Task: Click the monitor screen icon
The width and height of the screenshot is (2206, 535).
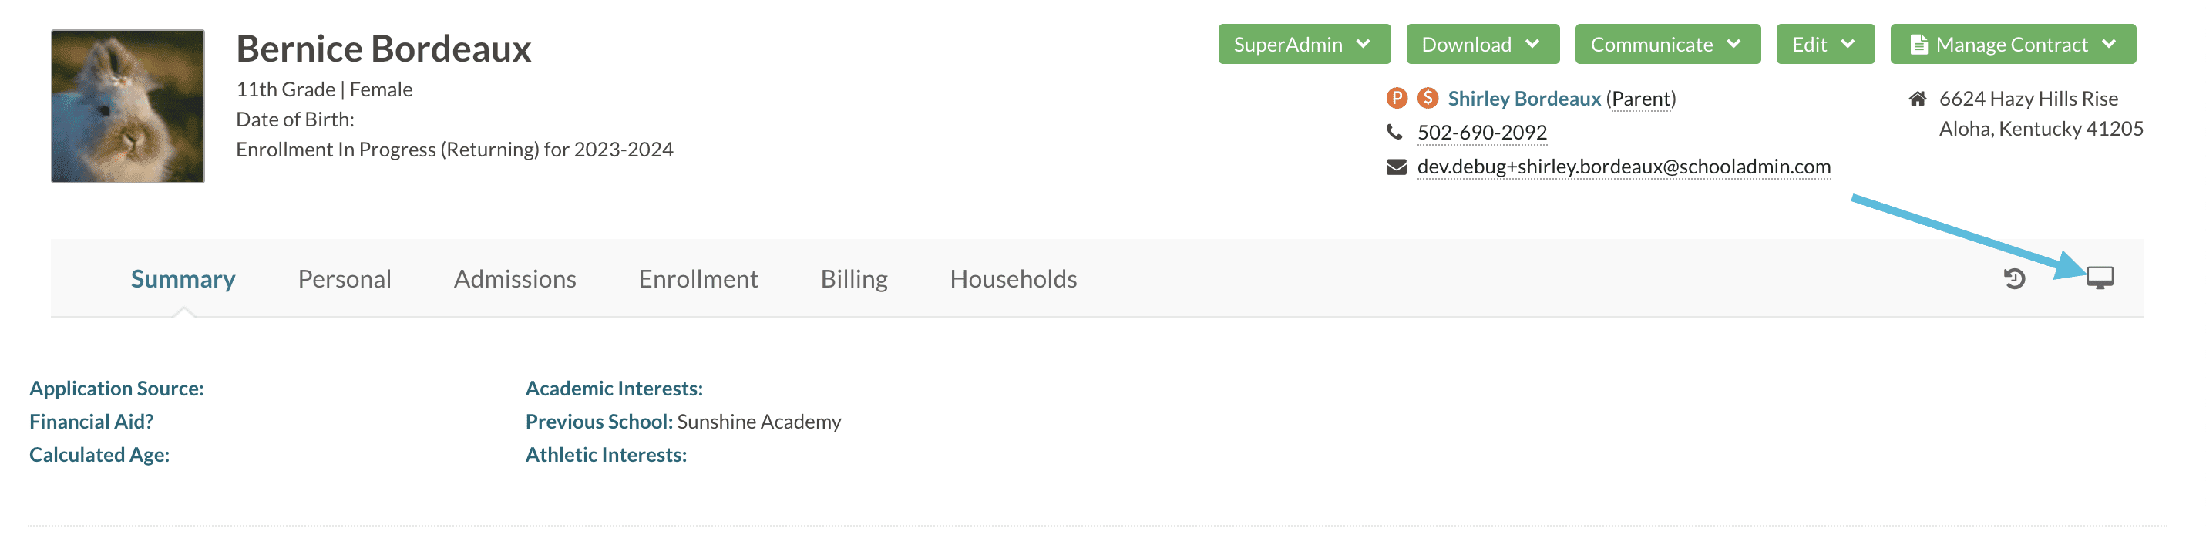Action: pos(2100,278)
